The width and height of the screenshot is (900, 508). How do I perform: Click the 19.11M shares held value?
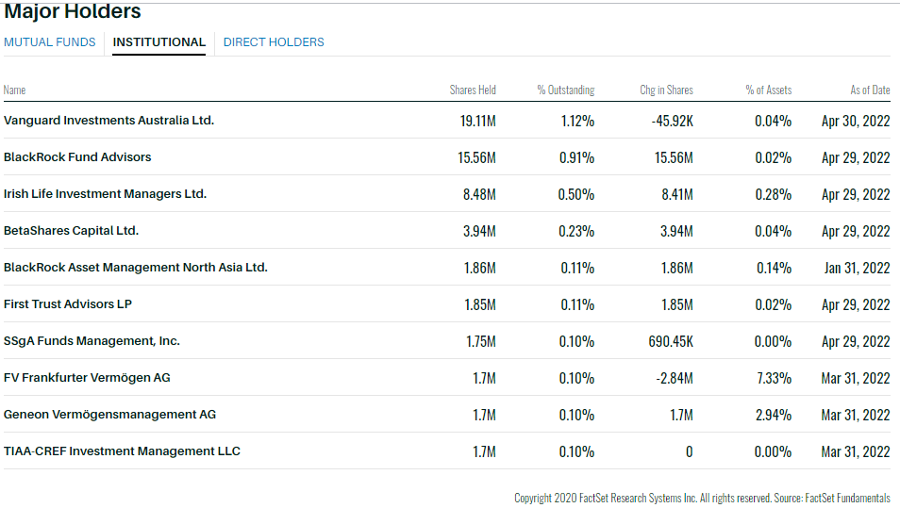coord(477,121)
